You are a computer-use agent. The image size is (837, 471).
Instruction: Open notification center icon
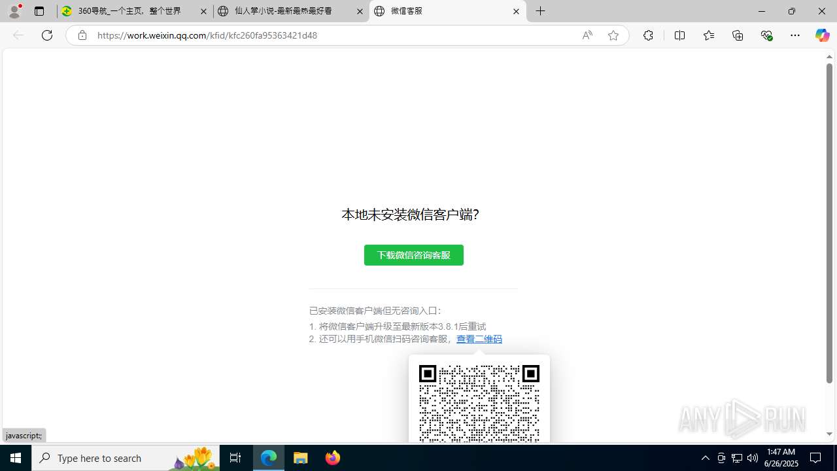coord(816,458)
